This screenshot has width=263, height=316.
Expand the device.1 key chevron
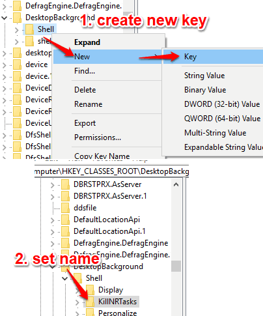point(5,77)
